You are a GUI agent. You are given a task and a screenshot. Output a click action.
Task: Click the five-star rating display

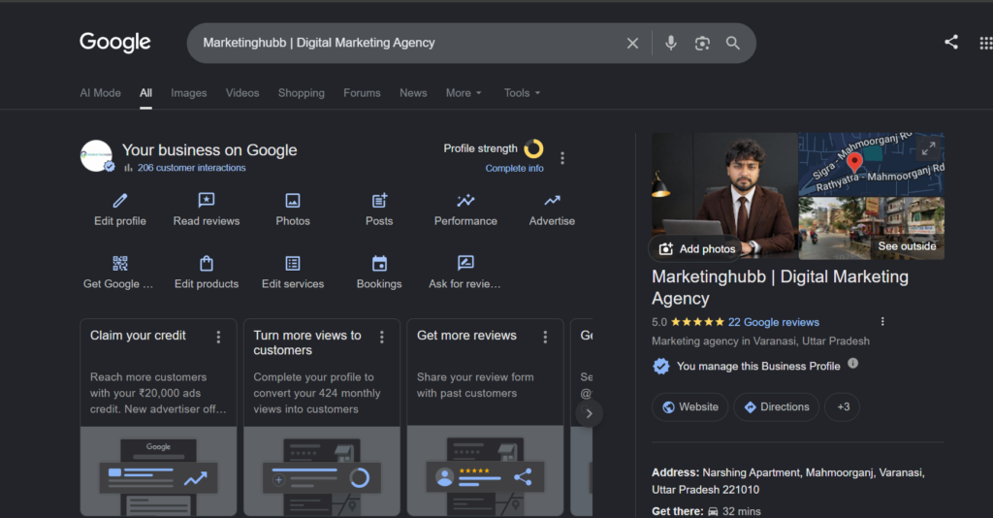(x=697, y=322)
